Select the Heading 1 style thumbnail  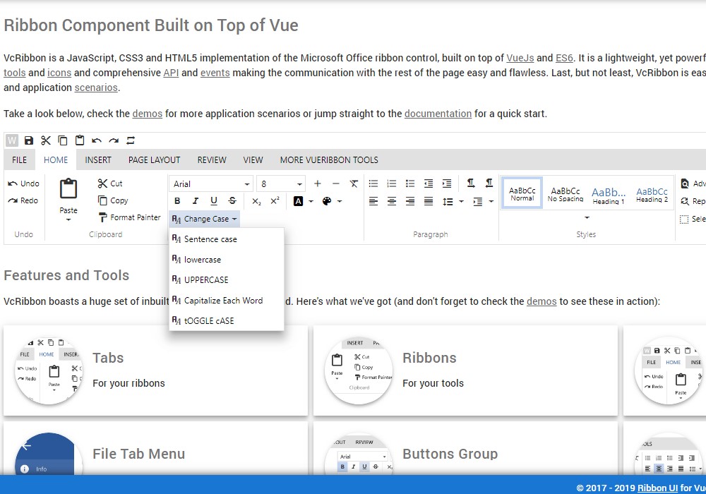click(609, 195)
